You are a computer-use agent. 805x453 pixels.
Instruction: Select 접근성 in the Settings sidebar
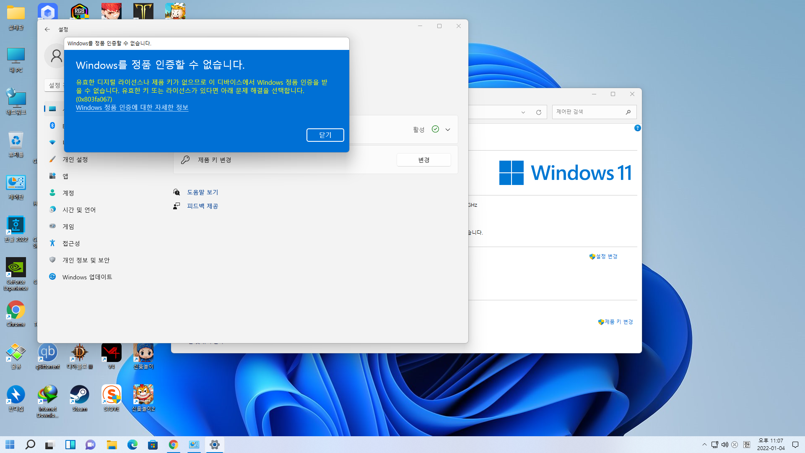71,243
